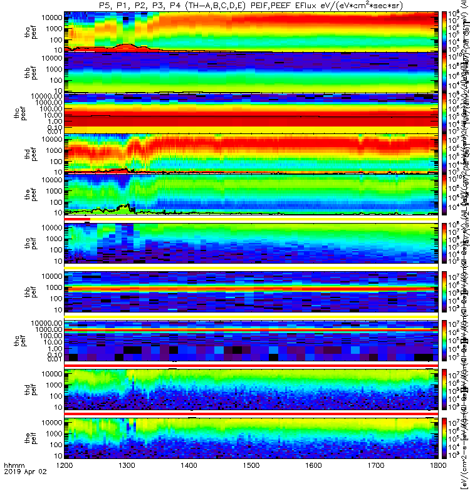This screenshot has width=470, height=501.
Task: Click the color bar beside thd peif panel
Action: (444, 390)
